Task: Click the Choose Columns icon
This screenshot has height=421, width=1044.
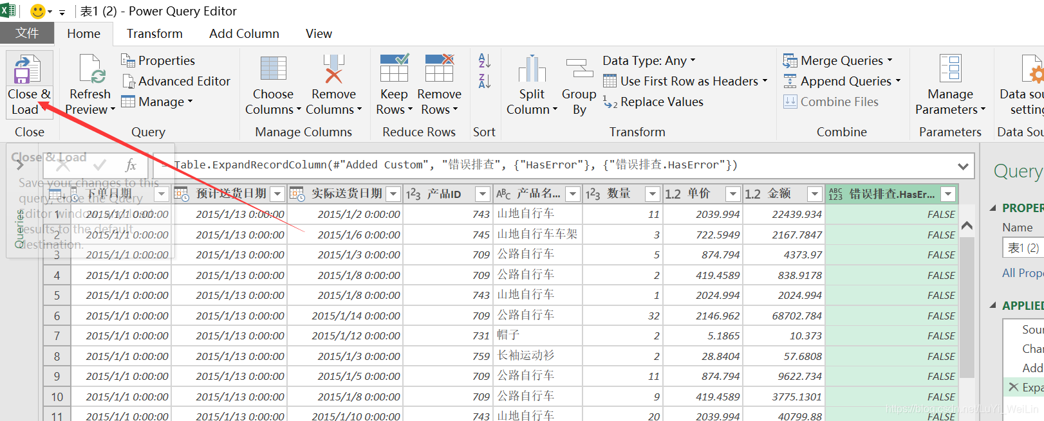Action: (x=274, y=69)
